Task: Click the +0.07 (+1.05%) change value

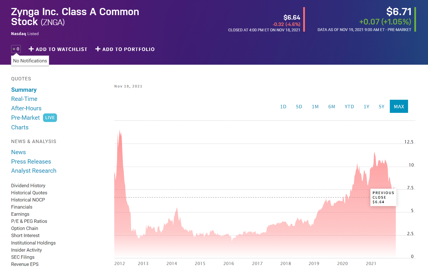Action: pos(385,22)
